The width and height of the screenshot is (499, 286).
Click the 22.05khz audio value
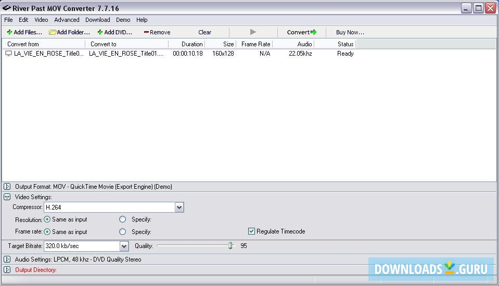pyautogui.click(x=300, y=54)
